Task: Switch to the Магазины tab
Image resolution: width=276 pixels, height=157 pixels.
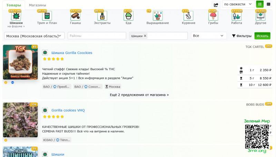Action: [x=37, y=5]
